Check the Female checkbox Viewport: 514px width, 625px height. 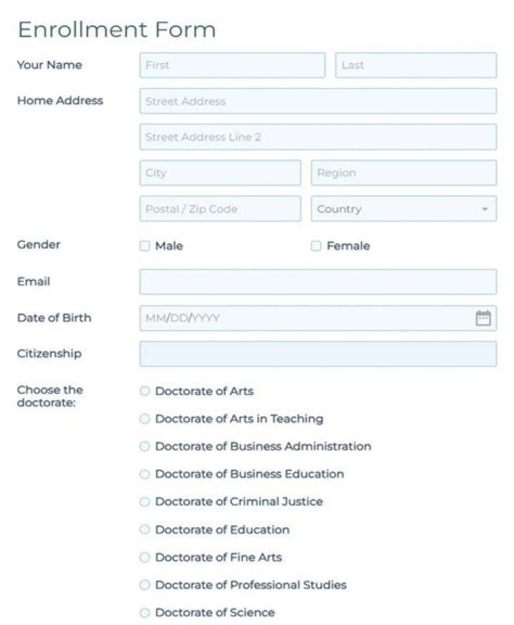(x=315, y=246)
